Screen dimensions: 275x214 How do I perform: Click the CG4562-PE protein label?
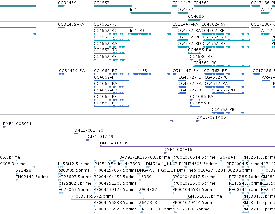(x=215, y=71)
